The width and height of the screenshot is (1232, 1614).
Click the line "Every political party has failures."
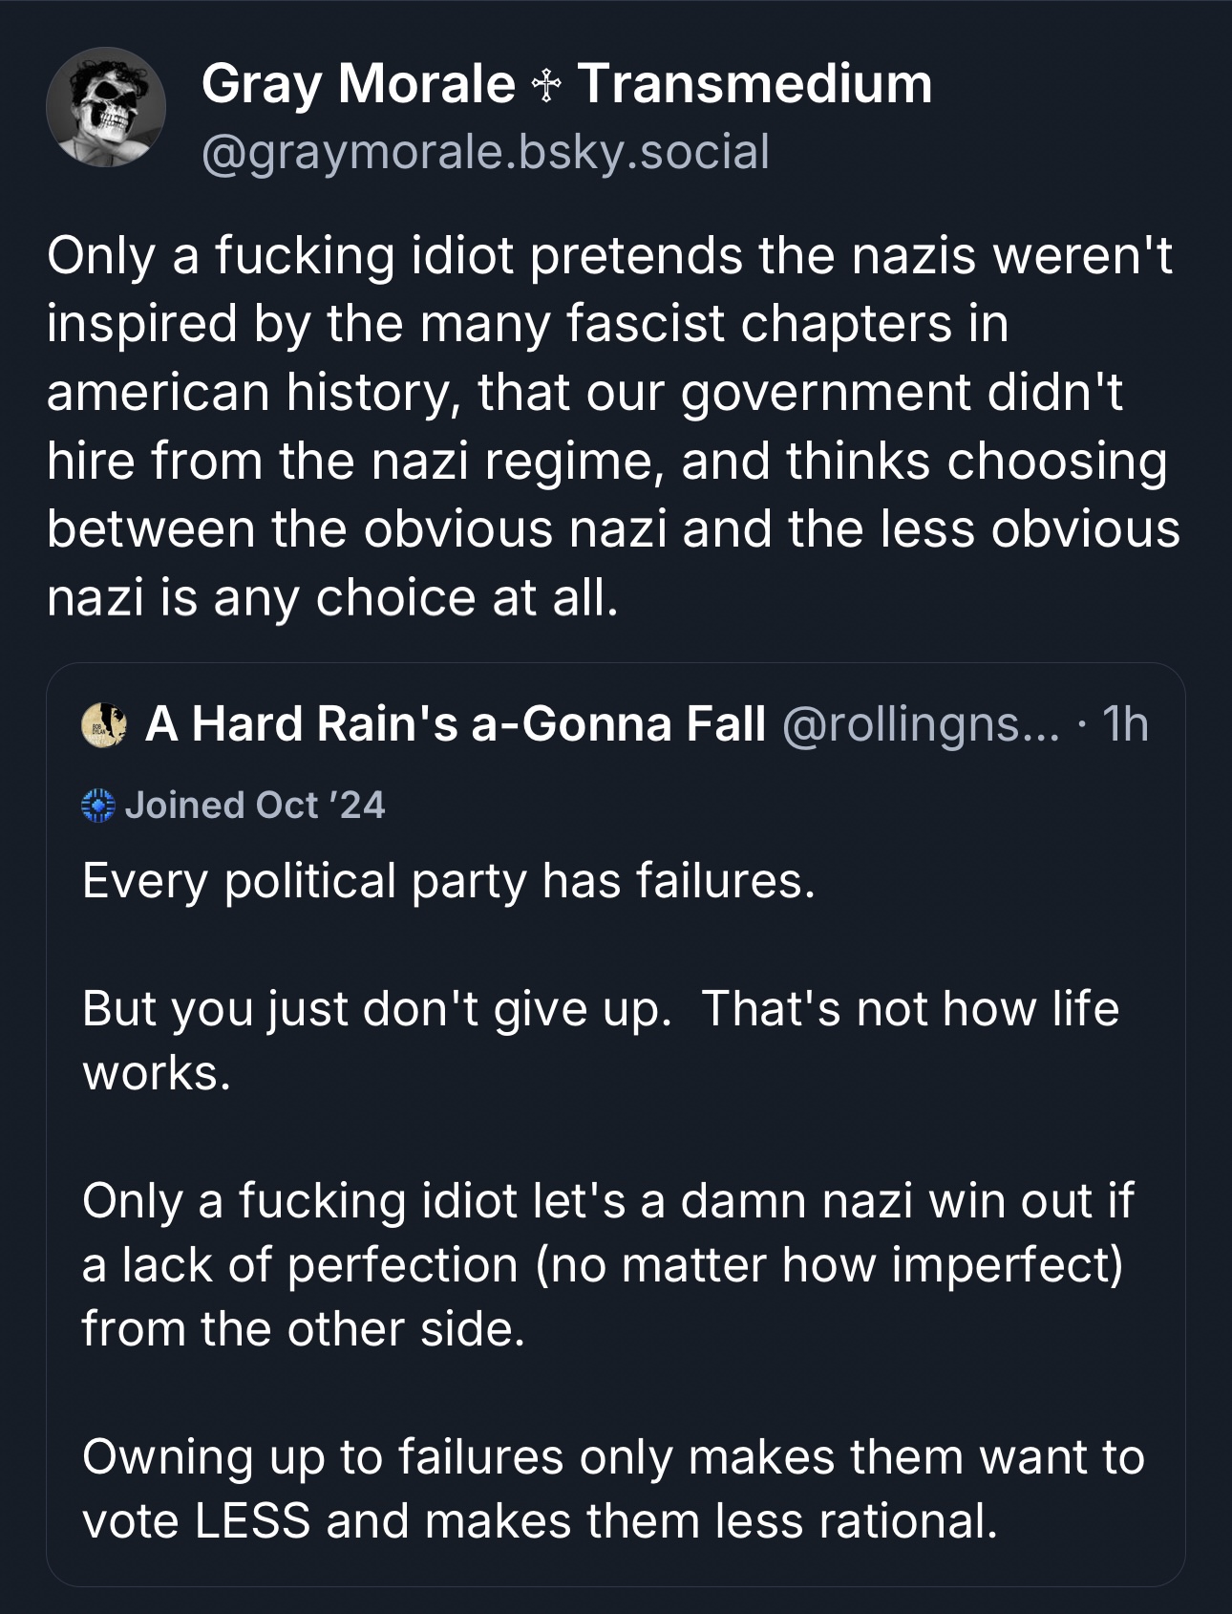tap(449, 880)
